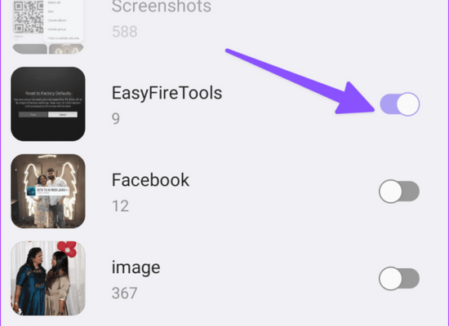449x326 pixels.
Task: Select the Facebook album label
Action: pyautogui.click(x=150, y=180)
